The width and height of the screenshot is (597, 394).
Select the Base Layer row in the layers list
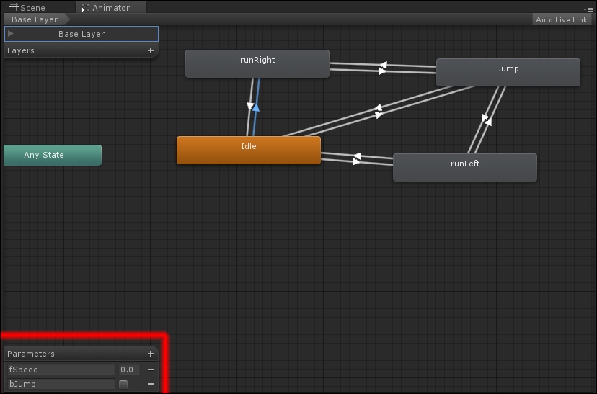pos(81,34)
